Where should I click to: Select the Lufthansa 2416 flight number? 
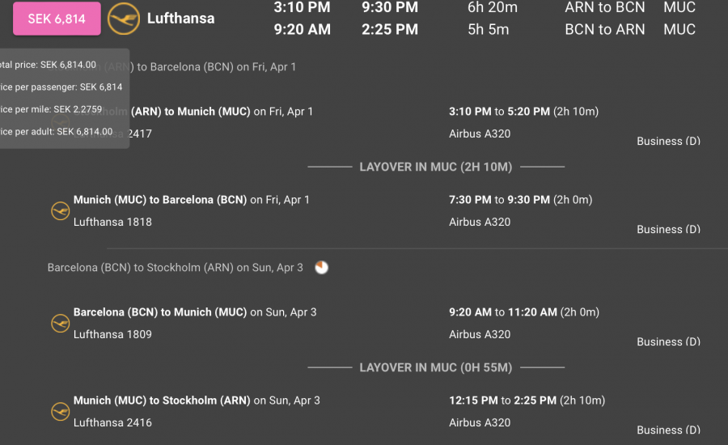pyautogui.click(x=112, y=422)
